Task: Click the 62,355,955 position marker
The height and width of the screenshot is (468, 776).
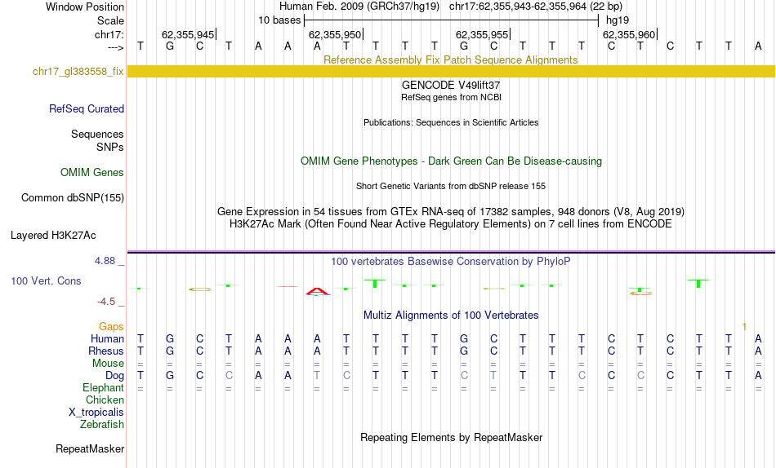Action: (482, 34)
